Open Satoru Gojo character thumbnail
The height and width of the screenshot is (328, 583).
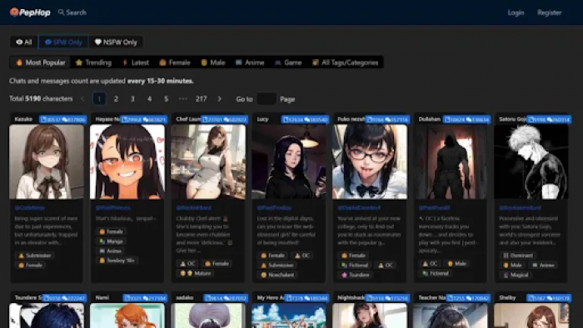coord(531,162)
